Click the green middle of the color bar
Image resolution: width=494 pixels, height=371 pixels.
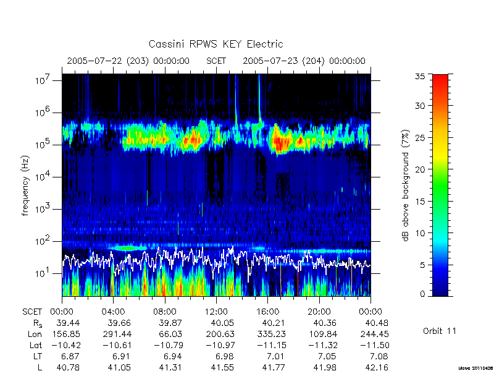(x=440, y=186)
